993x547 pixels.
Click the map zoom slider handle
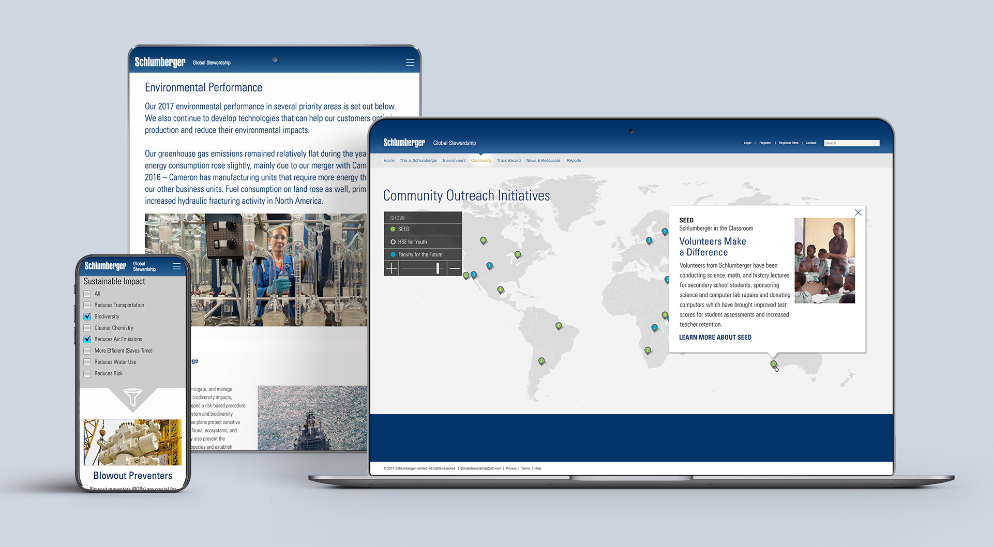pyautogui.click(x=438, y=268)
